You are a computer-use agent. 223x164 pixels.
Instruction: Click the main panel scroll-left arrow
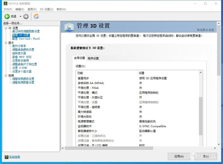pos(63,148)
